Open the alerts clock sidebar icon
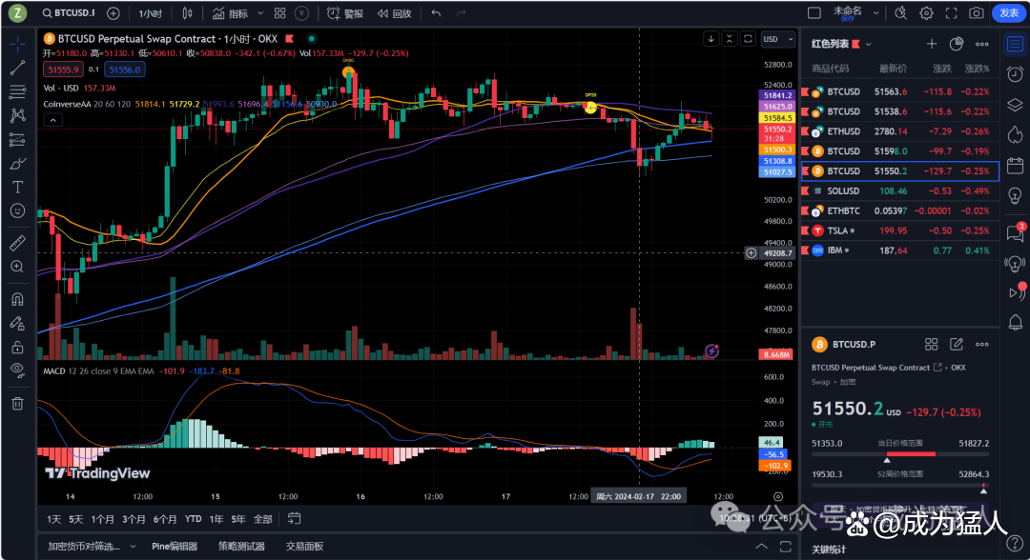The image size is (1030, 560). click(x=1015, y=74)
